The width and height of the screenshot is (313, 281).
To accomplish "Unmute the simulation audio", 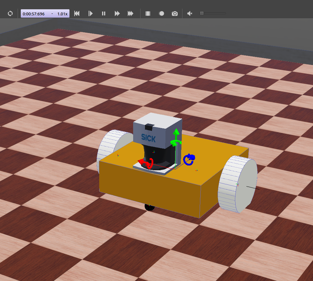I will [x=189, y=13].
